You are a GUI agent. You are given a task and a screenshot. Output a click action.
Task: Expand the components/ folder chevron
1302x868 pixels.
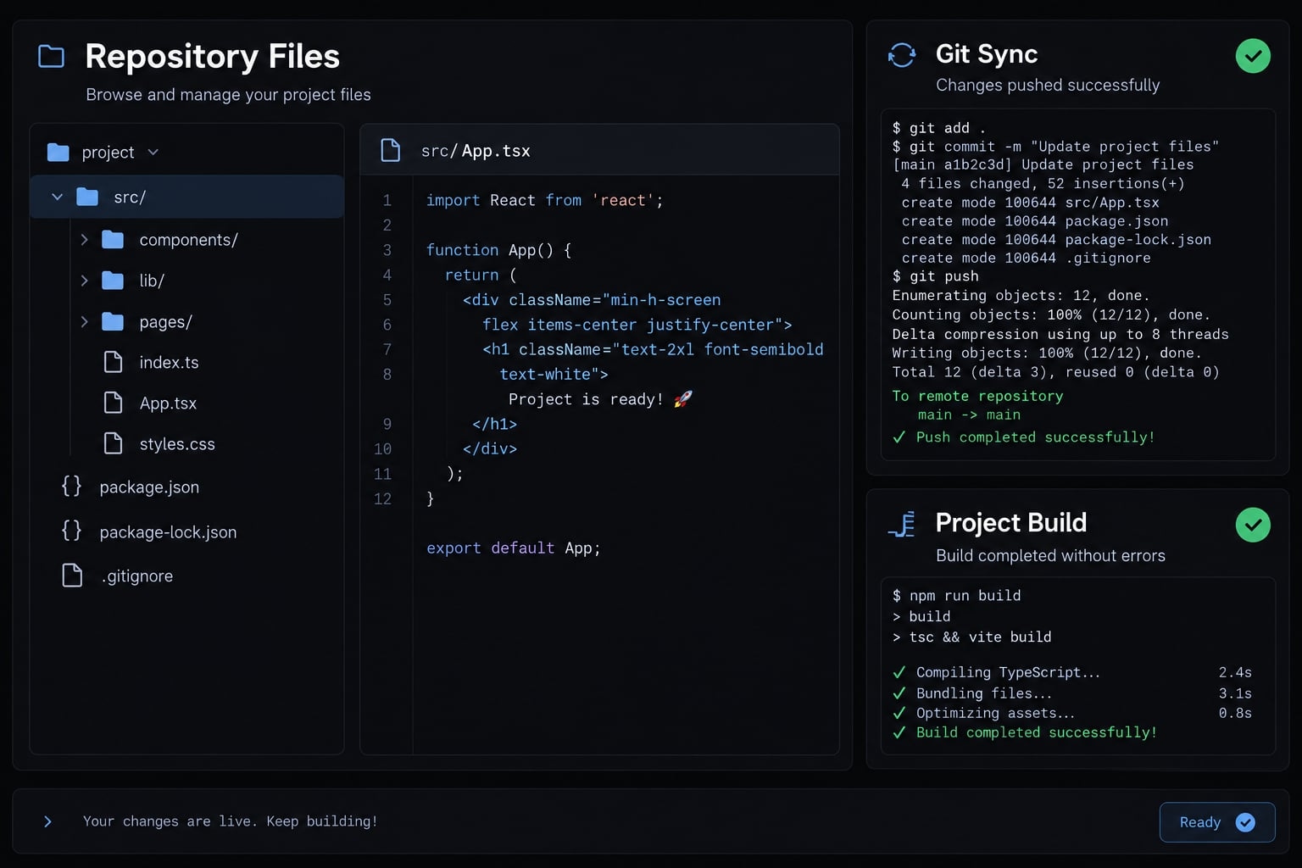(x=84, y=240)
